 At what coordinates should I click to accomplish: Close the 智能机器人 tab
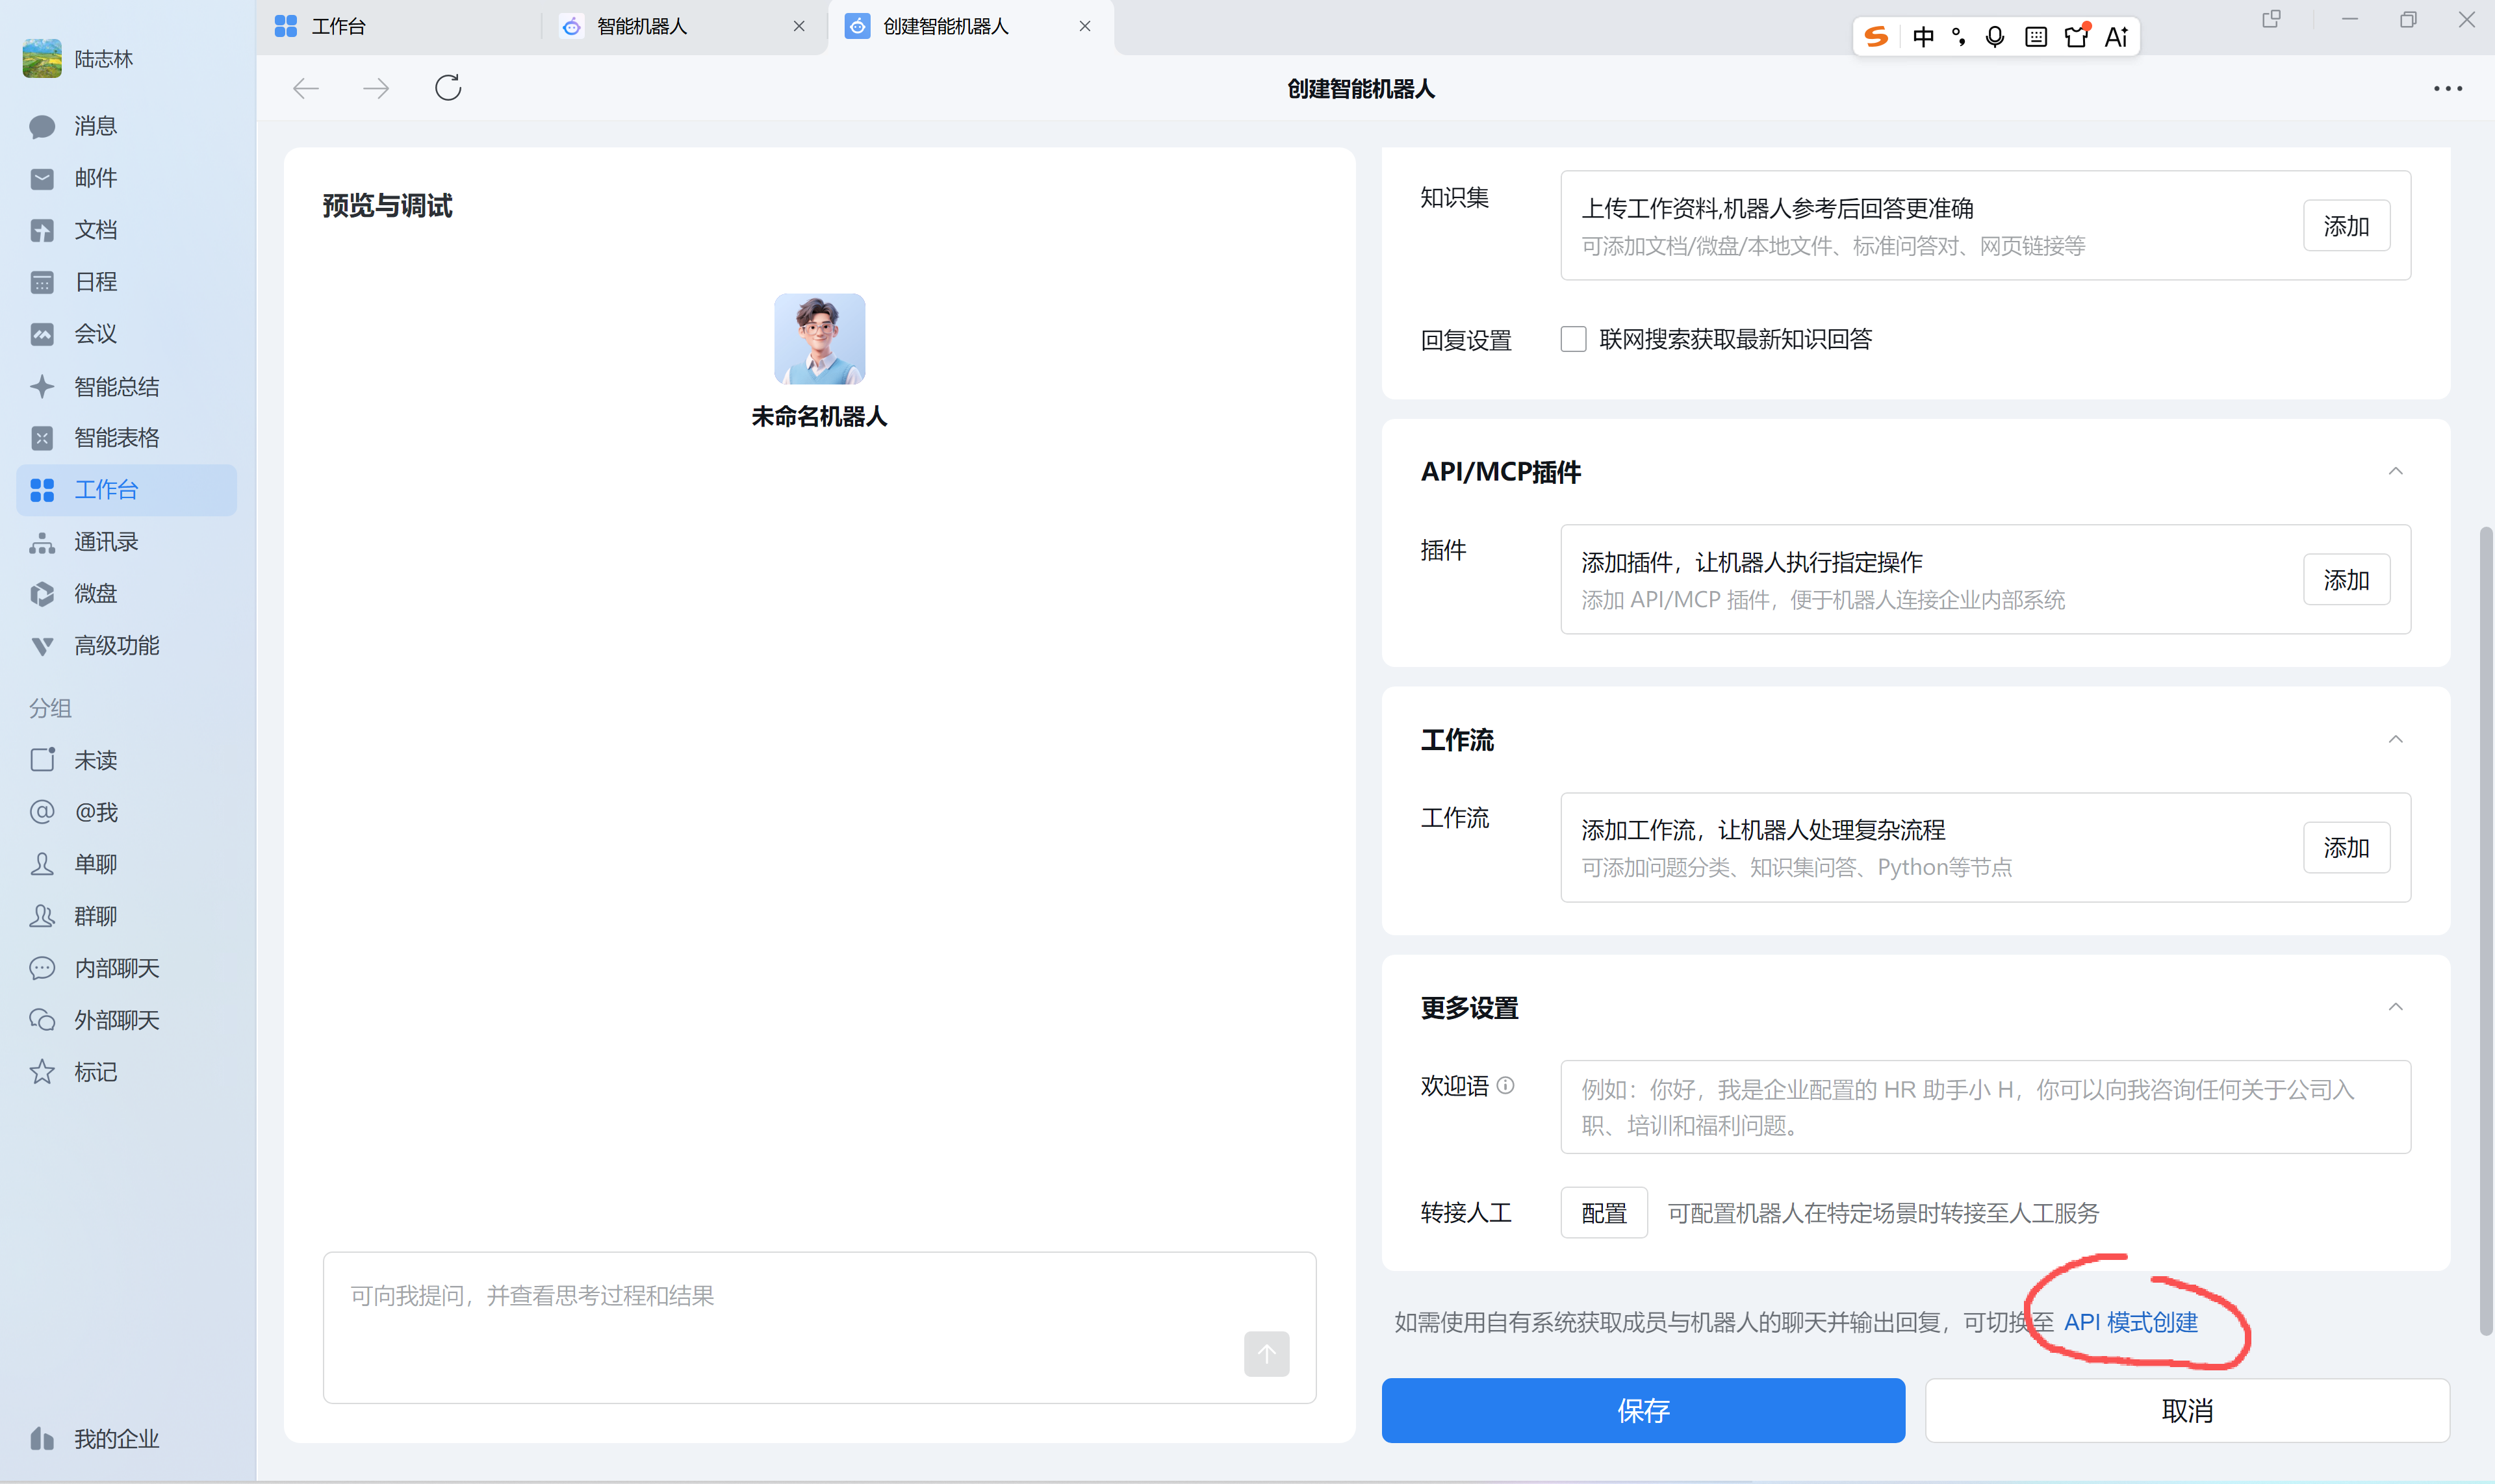799,27
